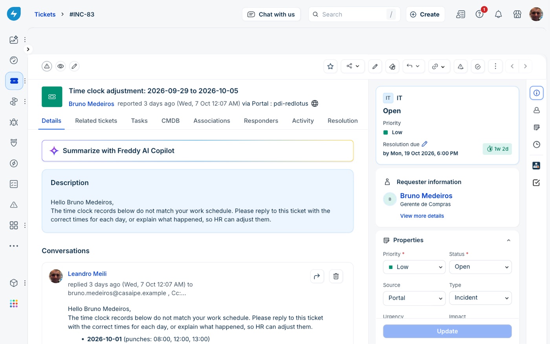Expand the left sidebar chevron
Image resolution: width=550 pixels, height=344 pixels.
click(x=28, y=49)
